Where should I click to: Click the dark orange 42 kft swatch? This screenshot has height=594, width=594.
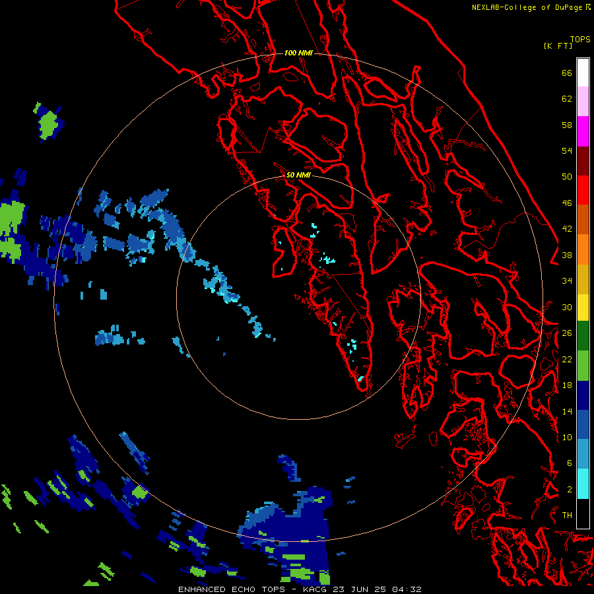pyautogui.click(x=583, y=219)
